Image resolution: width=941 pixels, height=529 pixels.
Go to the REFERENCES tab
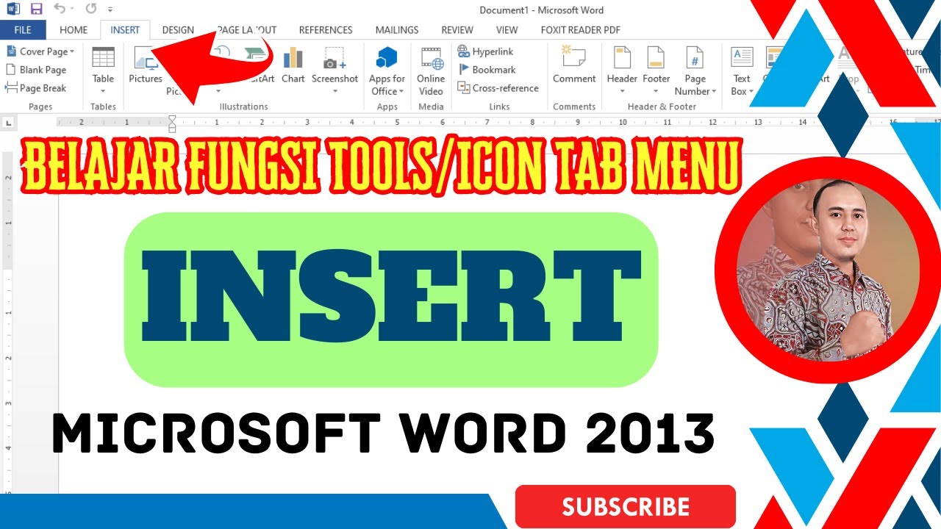point(326,30)
